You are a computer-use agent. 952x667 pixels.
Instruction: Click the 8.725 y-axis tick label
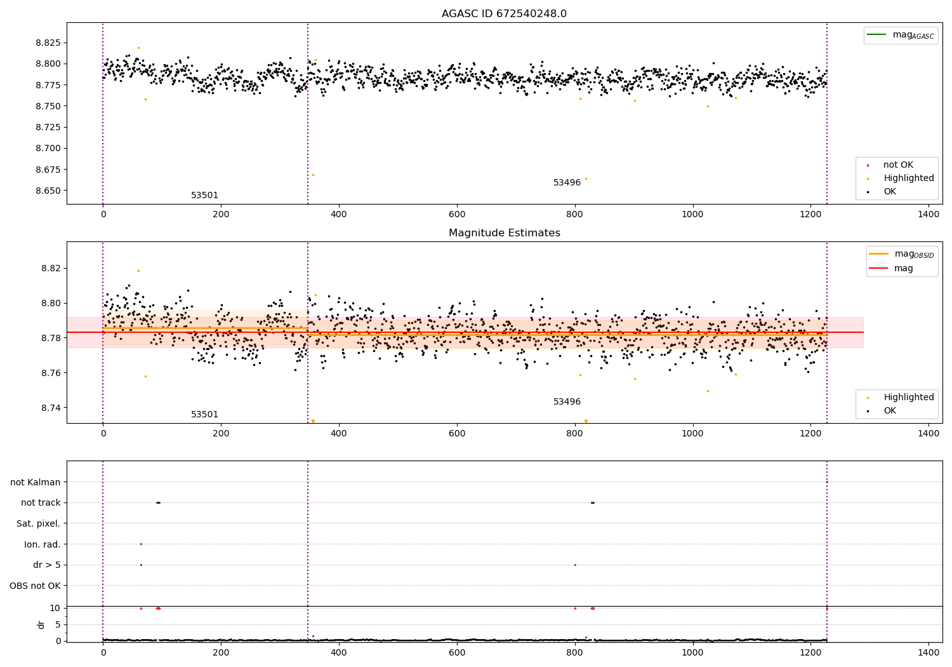point(48,127)
